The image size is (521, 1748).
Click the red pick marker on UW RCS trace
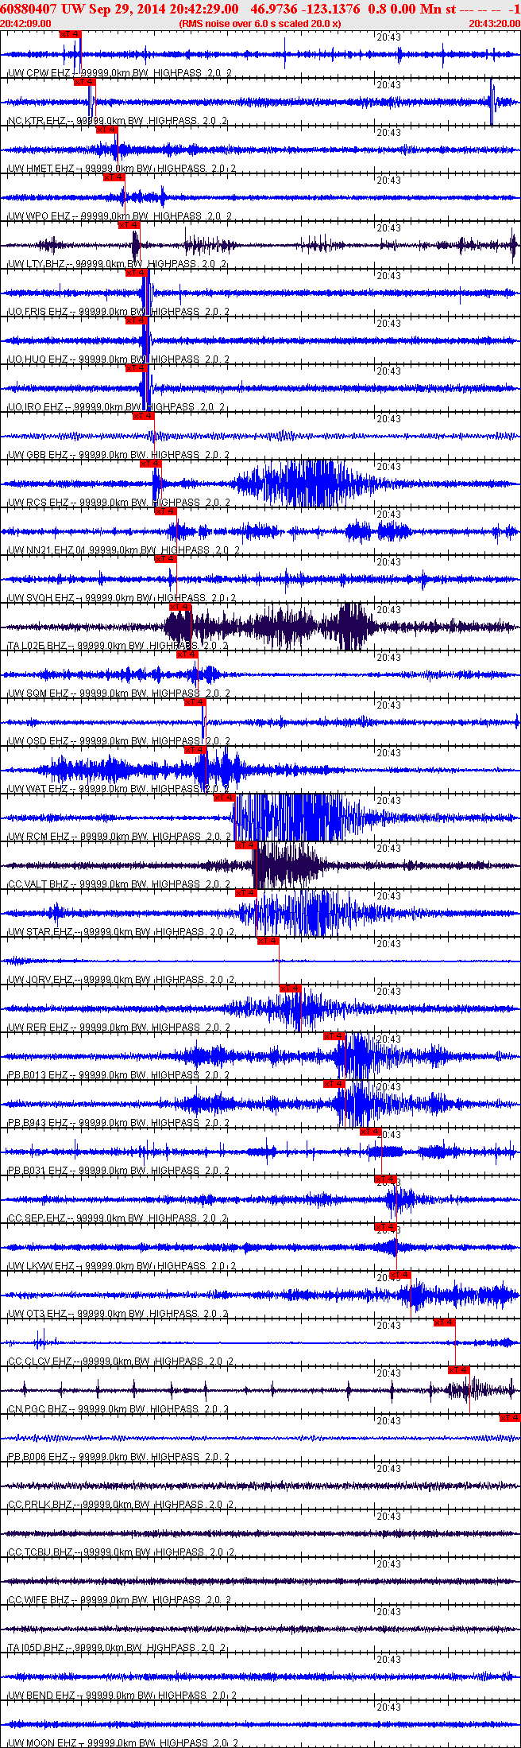150,464
